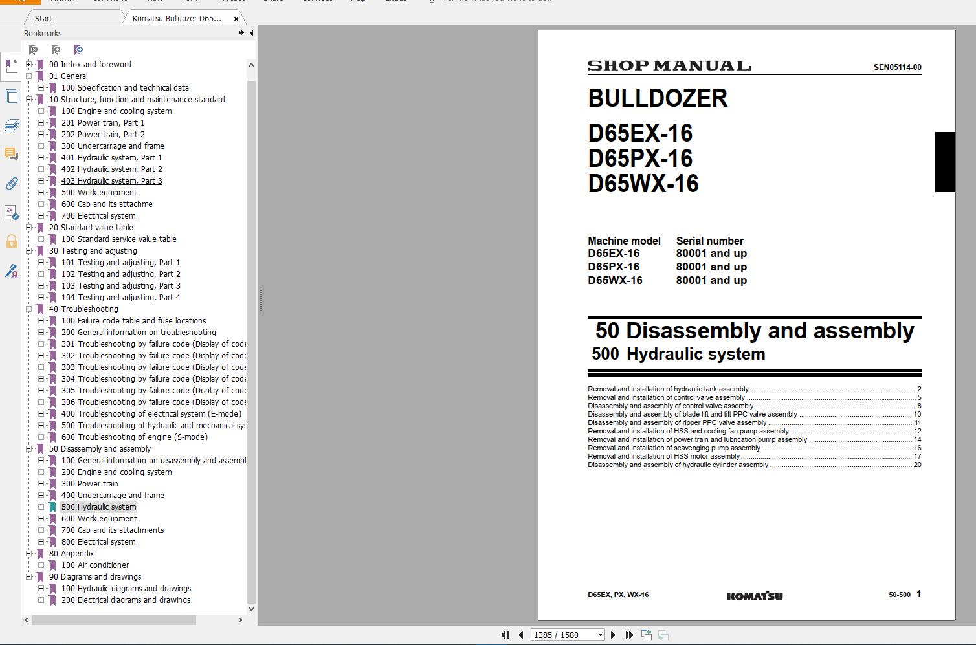Expand the 00 Index and foreword bookmark
Screen dimensions: 976x645
[x=28, y=65]
